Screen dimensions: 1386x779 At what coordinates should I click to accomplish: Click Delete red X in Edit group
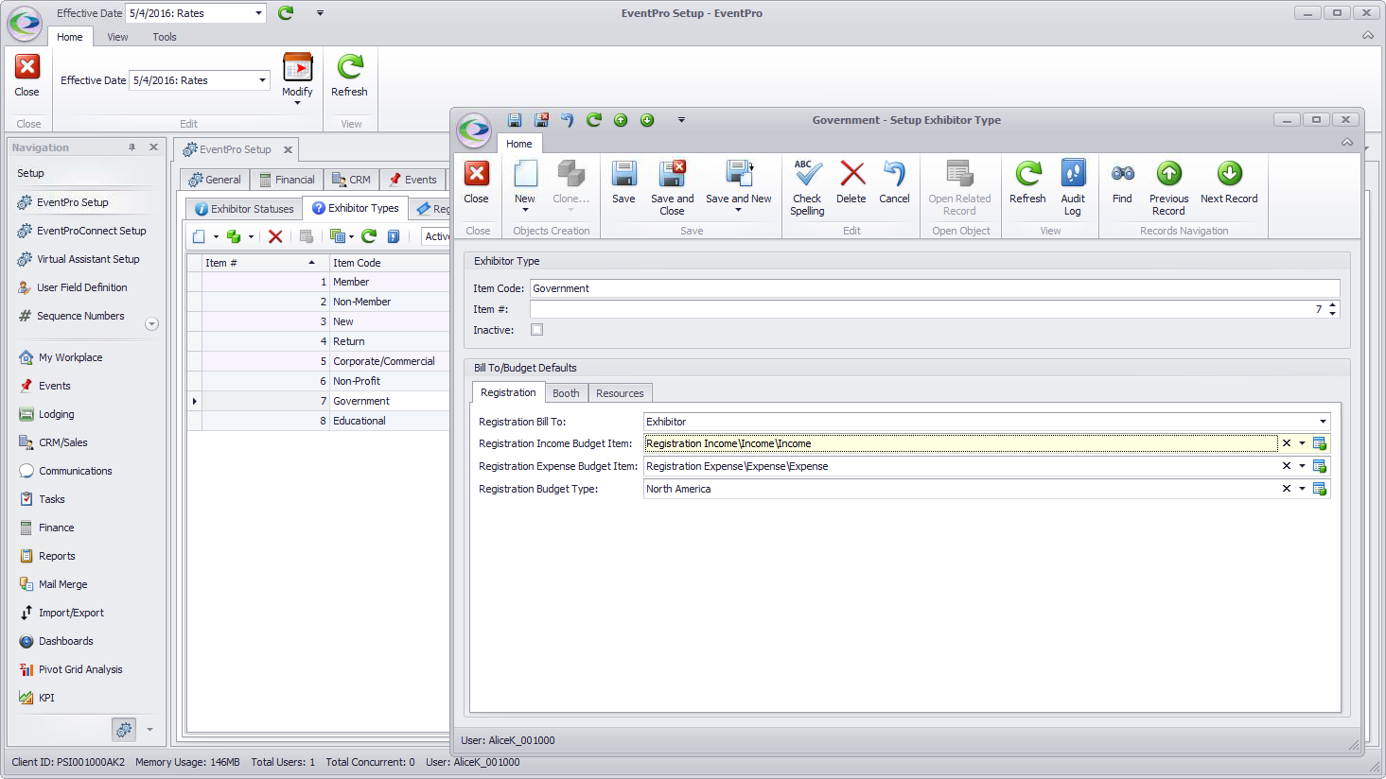pyautogui.click(x=852, y=174)
